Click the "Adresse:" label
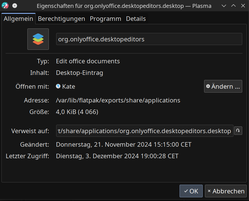Viewport: 249px width, 201px height. click(36, 100)
